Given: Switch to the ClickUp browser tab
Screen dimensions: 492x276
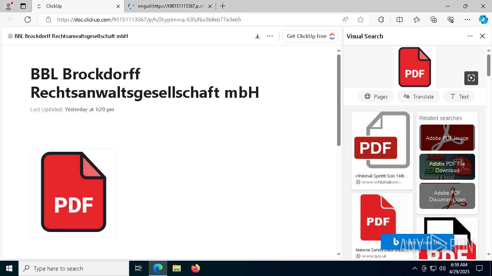Looking at the screenshot, I should (78, 6).
